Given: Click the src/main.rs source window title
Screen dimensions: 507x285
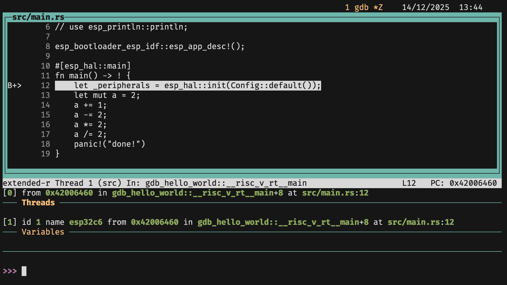Looking at the screenshot, I should pyautogui.click(x=38, y=17).
